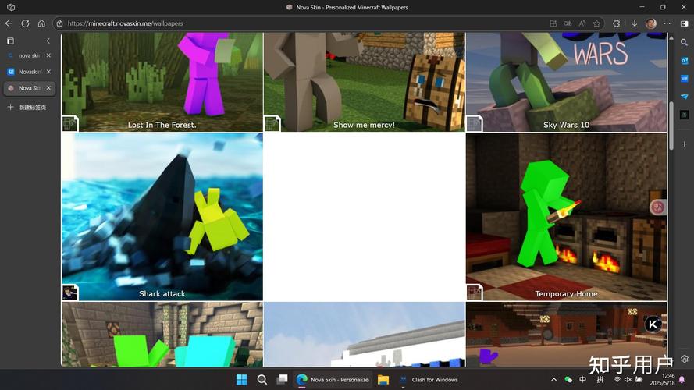Screen dimensions: 694x390
Task: Open Outlook from the Edge sidebar
Action: pyautogui.click(x=685, y=61)
